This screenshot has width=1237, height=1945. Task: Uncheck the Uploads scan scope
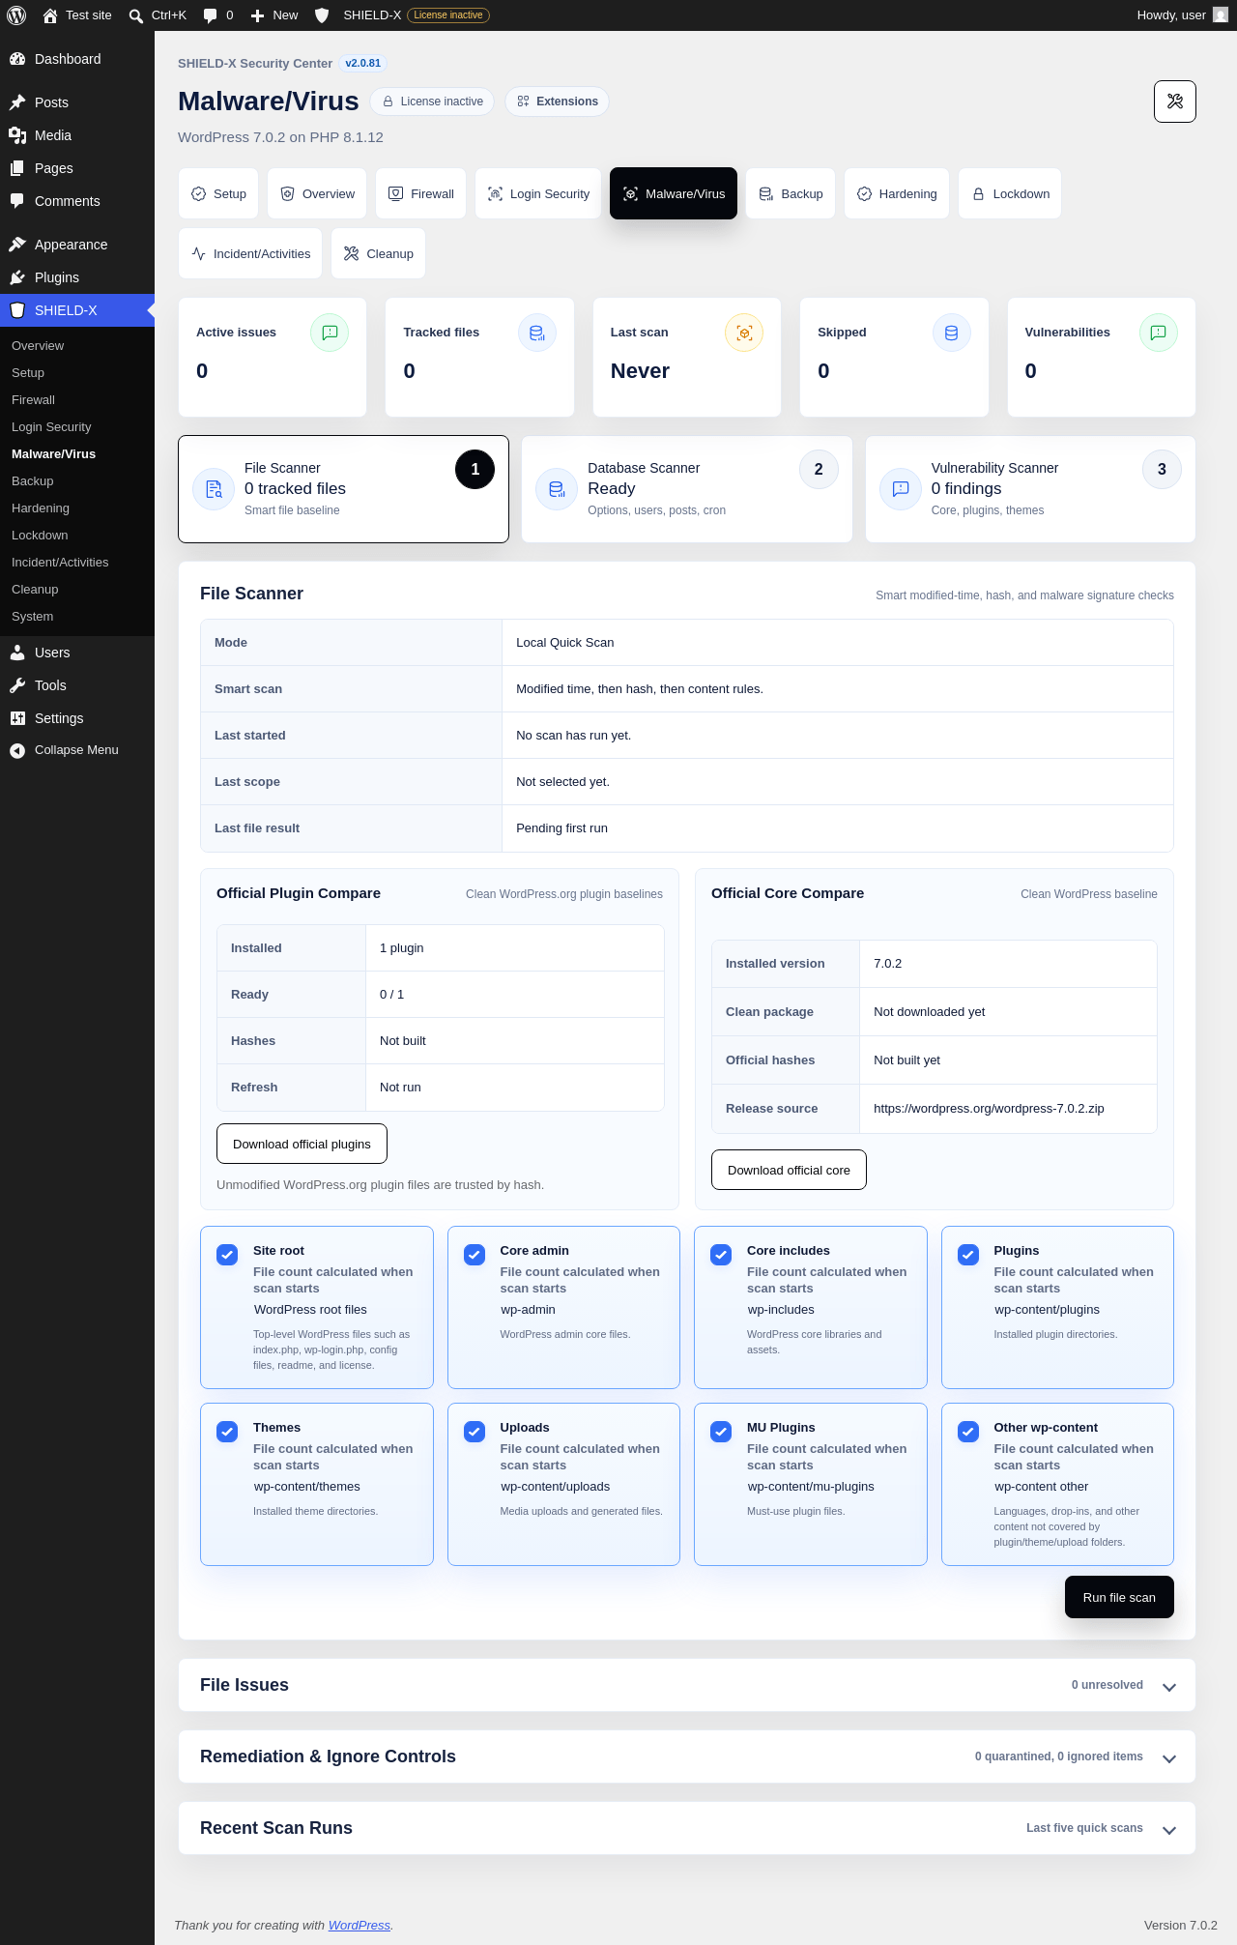coord(475,1432)
